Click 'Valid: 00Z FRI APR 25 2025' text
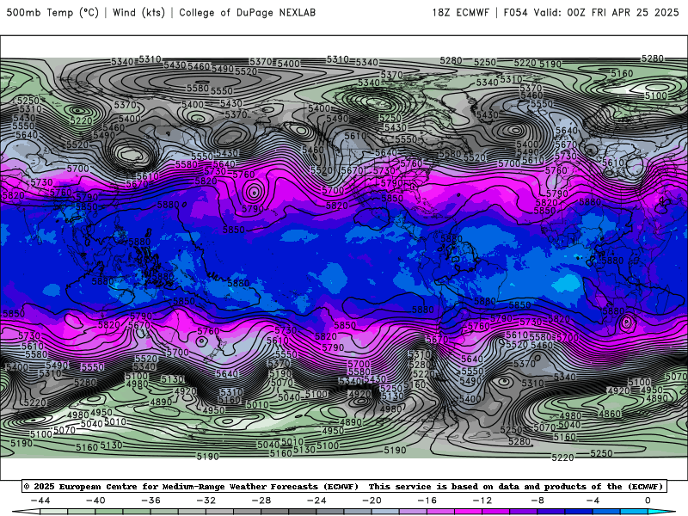The image size is (688, 516). (606, 12)
